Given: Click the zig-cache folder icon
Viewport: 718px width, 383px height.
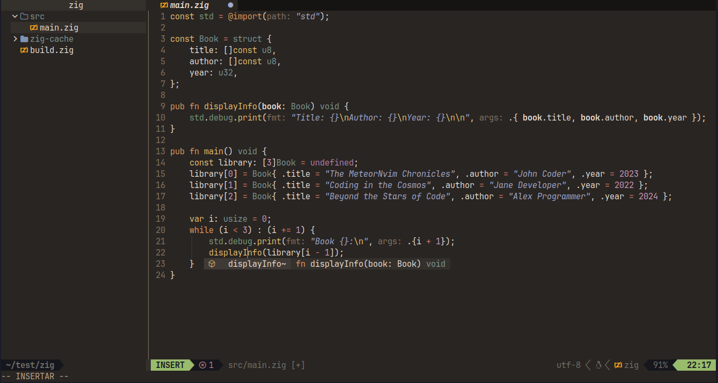Looking at the screenshot, I should [24, 39].
